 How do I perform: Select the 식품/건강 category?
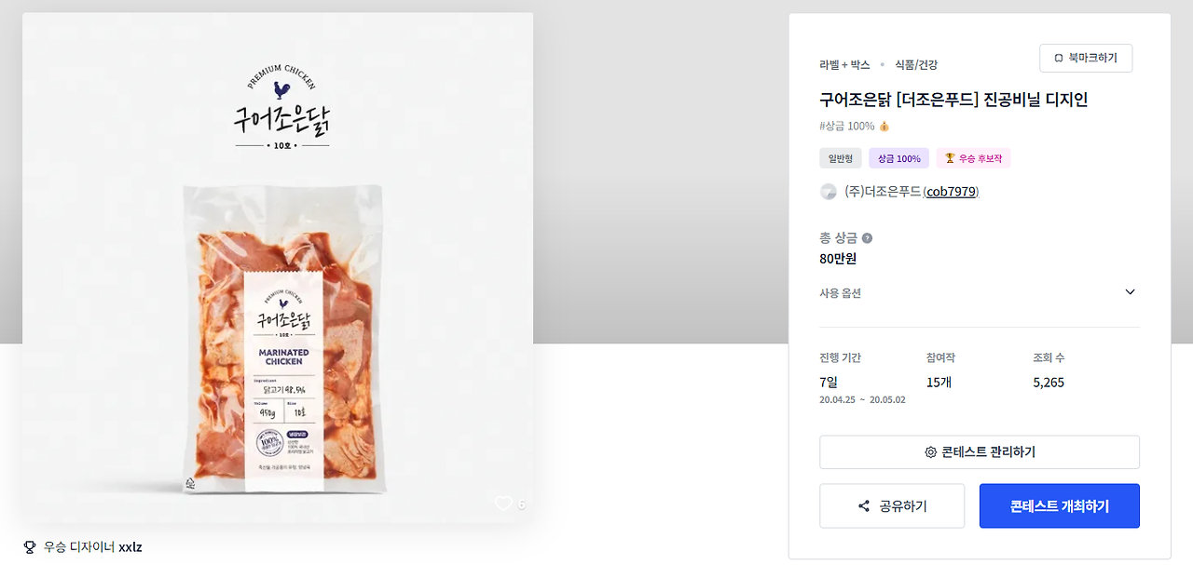click(x=916, y=65)
